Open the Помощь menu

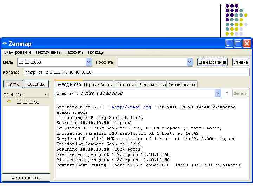pyautogui.click(x=96, y=52)
